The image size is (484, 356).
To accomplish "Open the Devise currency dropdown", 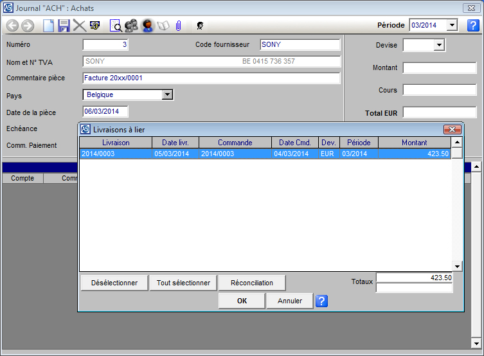I will coord(439,45).
